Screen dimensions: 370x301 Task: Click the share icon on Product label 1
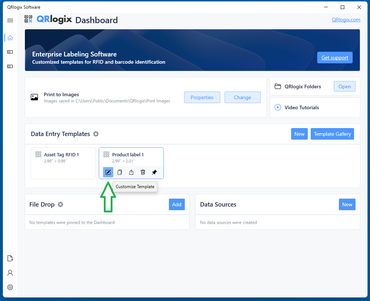131,172
